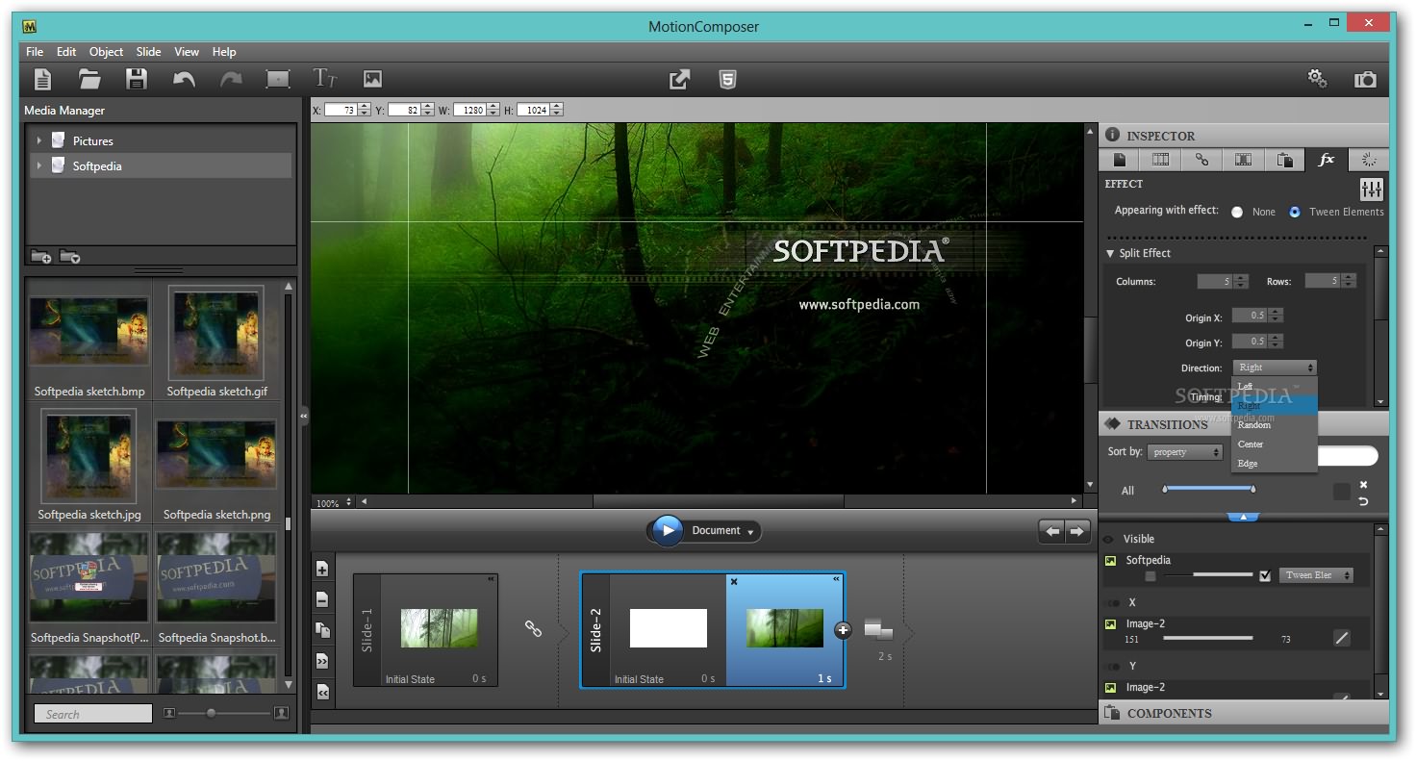
Task: Click the chain link between slides
Action: 533,628
